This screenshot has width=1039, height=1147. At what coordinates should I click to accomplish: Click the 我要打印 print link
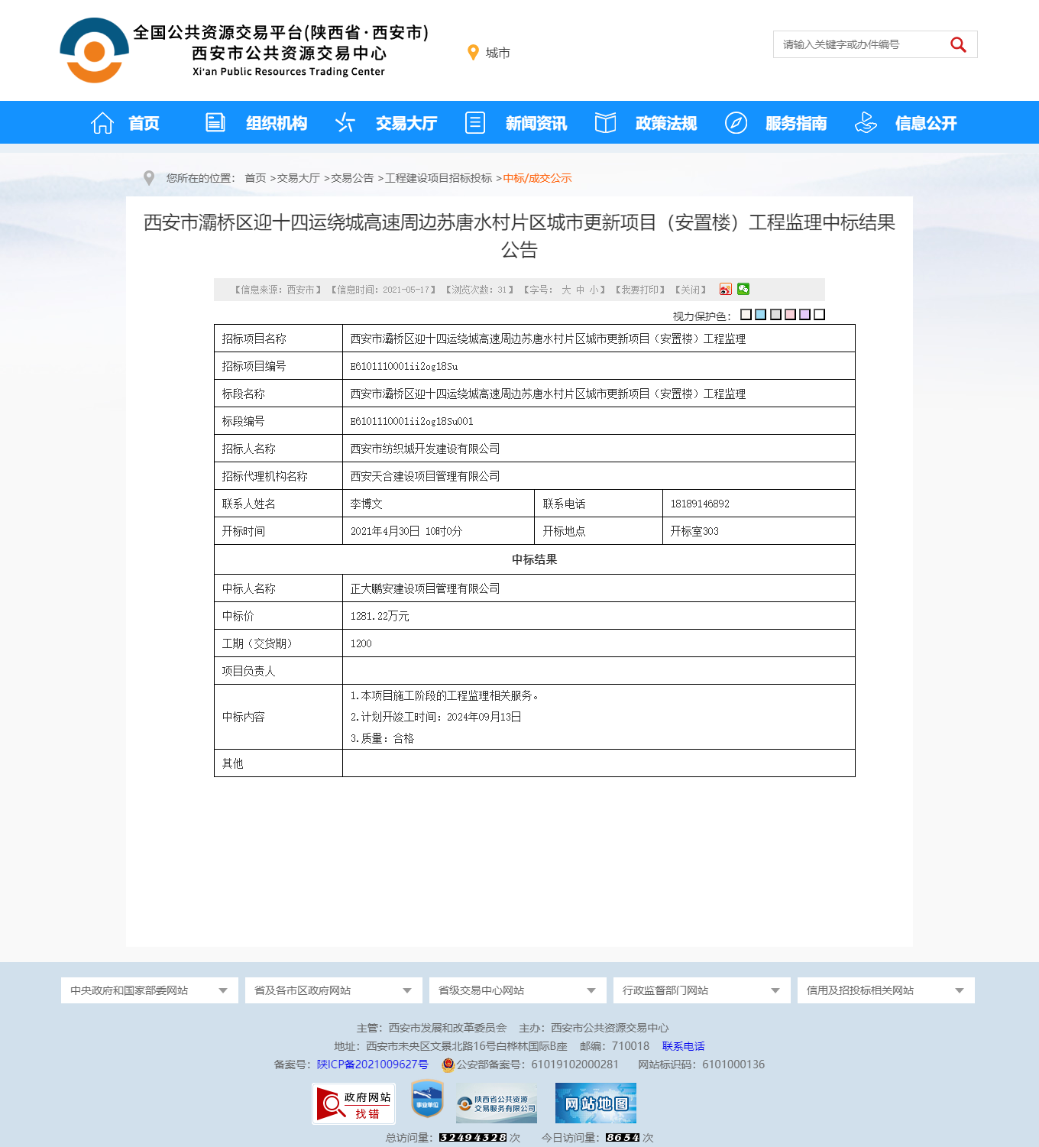[640, 290]
